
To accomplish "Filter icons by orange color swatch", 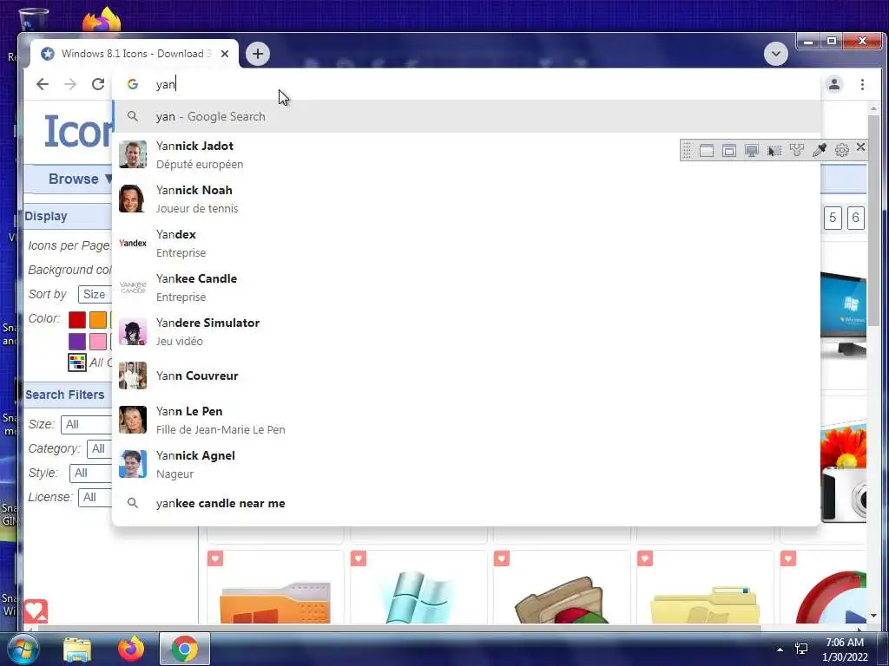I will (x=98, y=319).
